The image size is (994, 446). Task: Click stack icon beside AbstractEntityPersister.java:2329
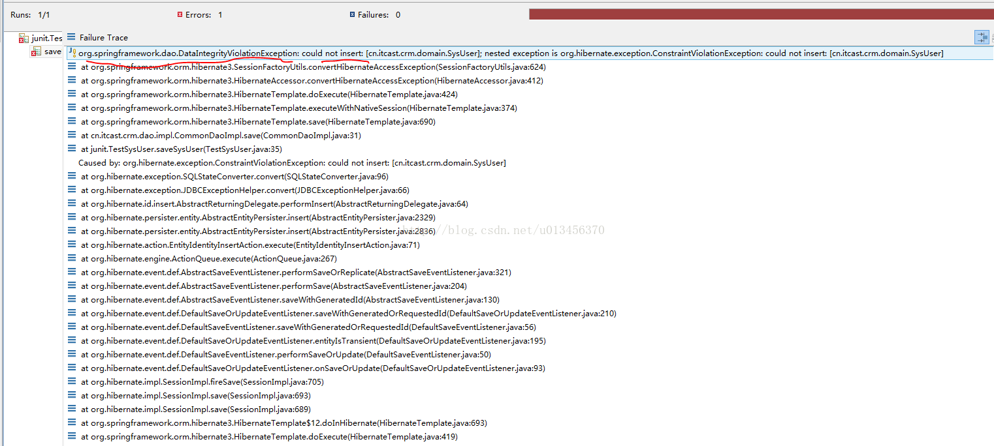72,217
